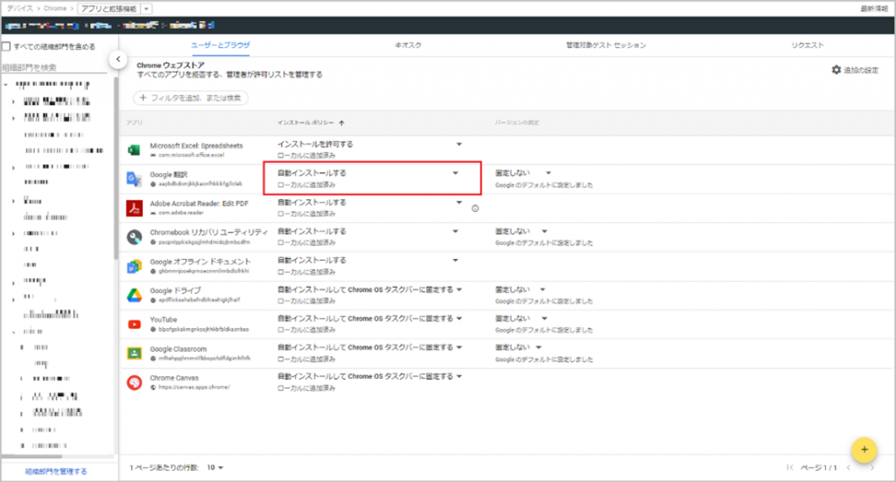Click the Chrome Canvas app icon
Image resolution: width=896 pixels, height=482 pixels.
click(x=134, y=382)
